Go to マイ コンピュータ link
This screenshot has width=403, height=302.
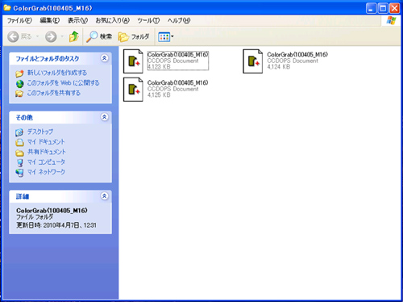(46, 161)
